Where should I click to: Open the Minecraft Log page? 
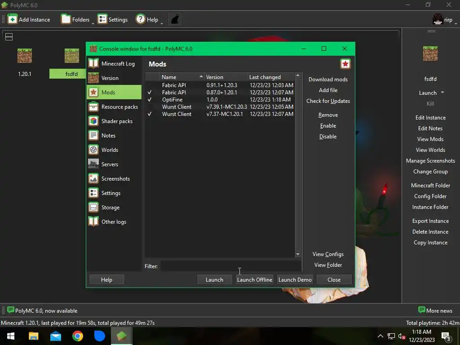(x=114, y=64)
